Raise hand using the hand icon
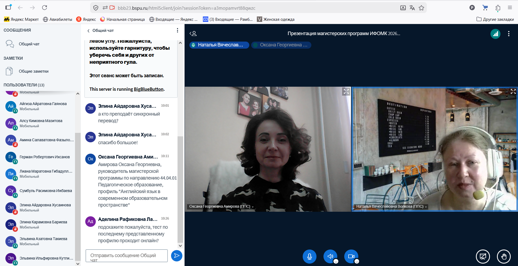The height and width of the screenshot is (266, 518). click(x=503, y=256)
